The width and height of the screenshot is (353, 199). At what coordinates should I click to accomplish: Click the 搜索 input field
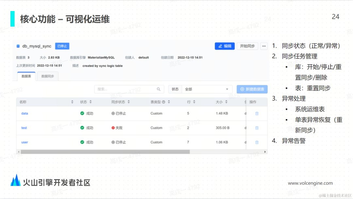[129, 89]
